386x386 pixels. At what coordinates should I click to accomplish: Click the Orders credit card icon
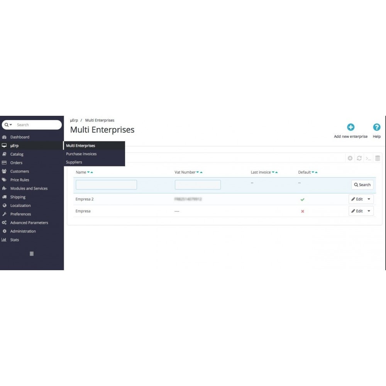4,163
